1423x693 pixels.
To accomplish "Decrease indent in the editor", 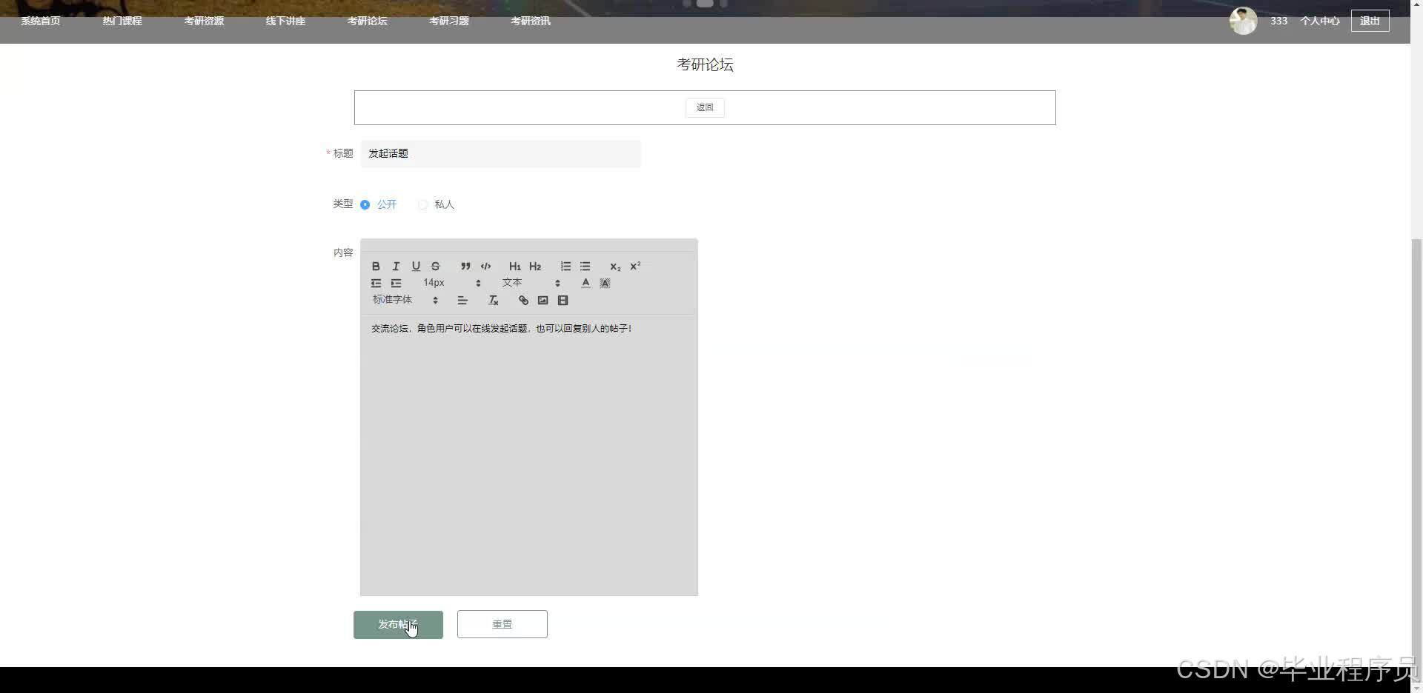I will [x=376, y=283].
